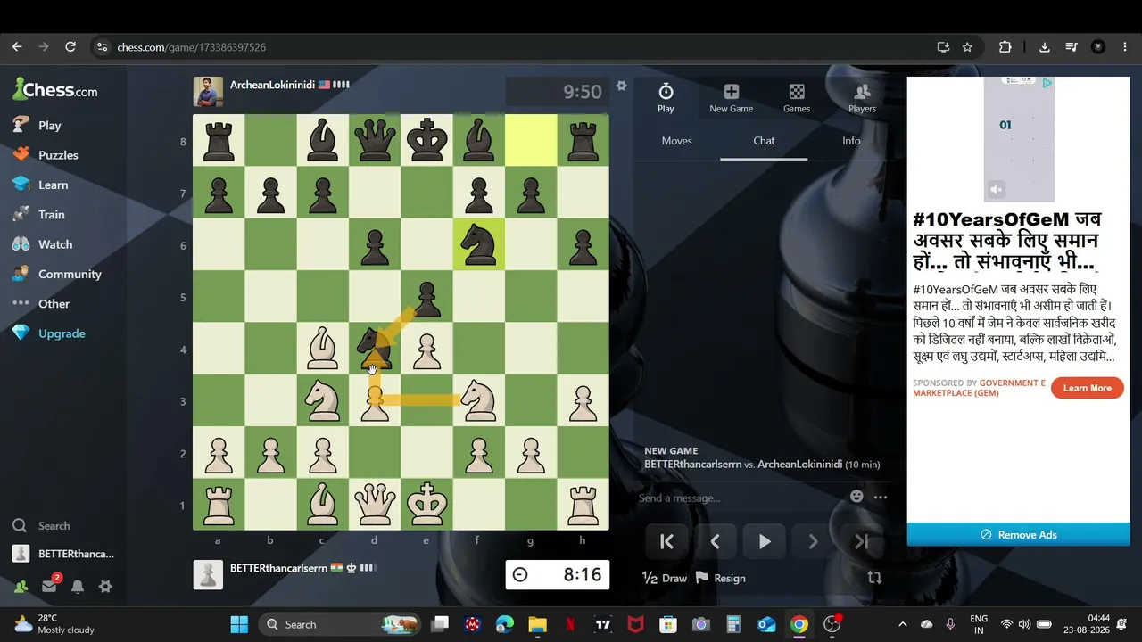The image size is (1142, 642).
Task: Show hidden icons in system tray
Action: click(902, 624)
